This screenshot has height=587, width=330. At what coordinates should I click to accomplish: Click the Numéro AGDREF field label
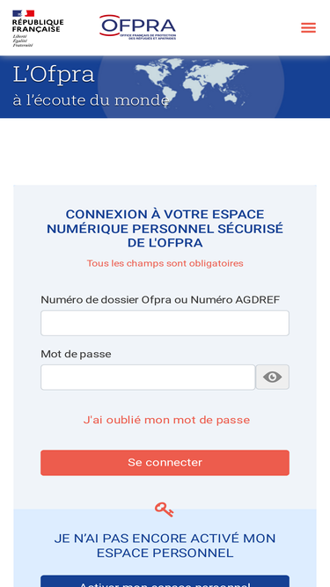160,300
